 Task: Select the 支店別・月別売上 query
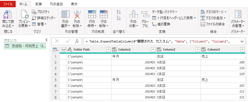pyautogui.click(x=25, y=46)
